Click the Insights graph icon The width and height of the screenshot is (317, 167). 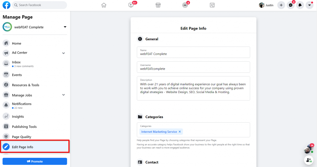6,116
